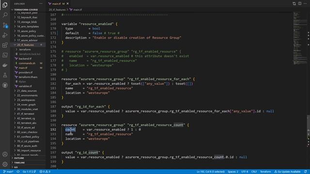Expand the 15_azure_policy folder

[x=27, y=31]
